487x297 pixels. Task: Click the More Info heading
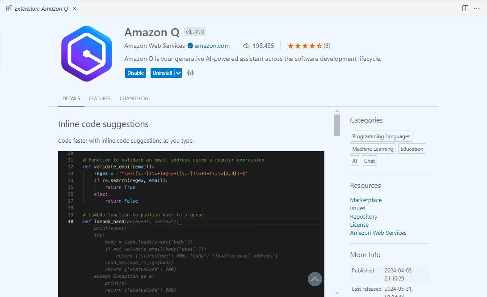point(365,255)
